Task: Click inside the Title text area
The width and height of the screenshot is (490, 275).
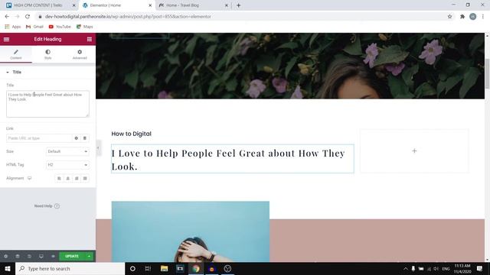Action: pyautogui.click(x=47, y=104)
